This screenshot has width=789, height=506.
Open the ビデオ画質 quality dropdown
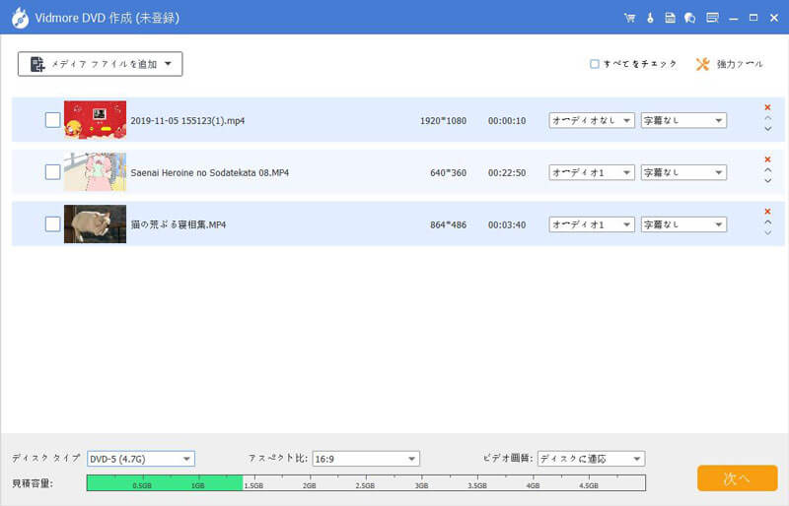(x=591, y=459)
